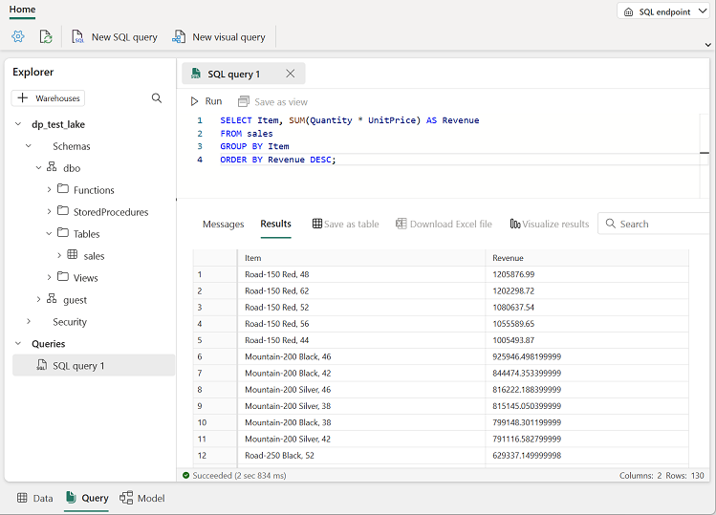Click the green Succeeded status icon
Viewport: 716px width, 515px height.
point(185,475)
